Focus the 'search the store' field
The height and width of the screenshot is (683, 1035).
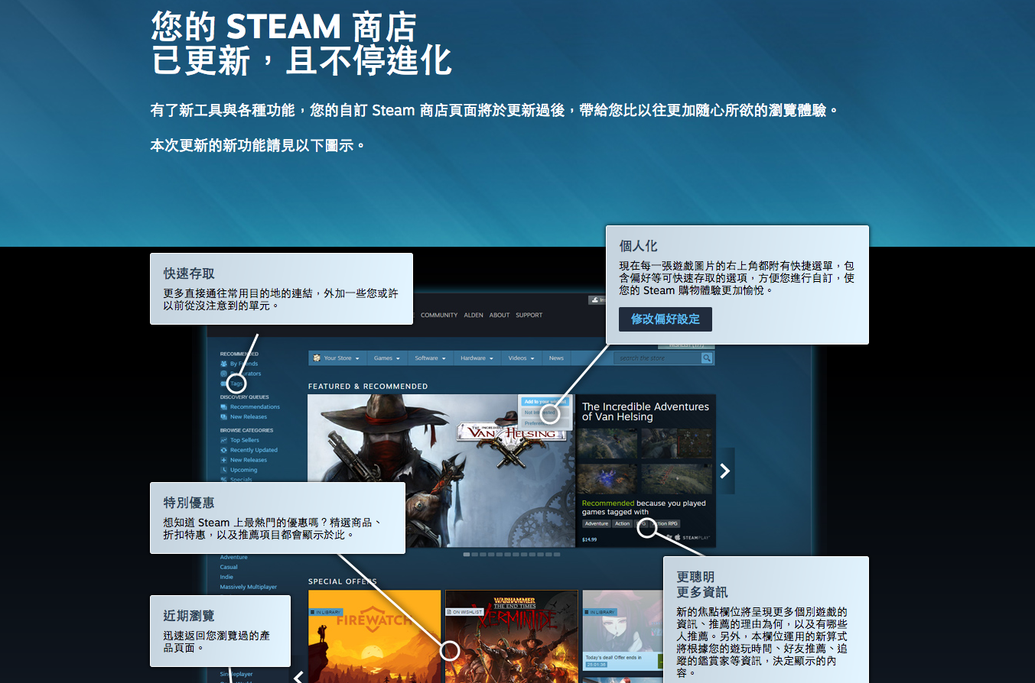658,358
